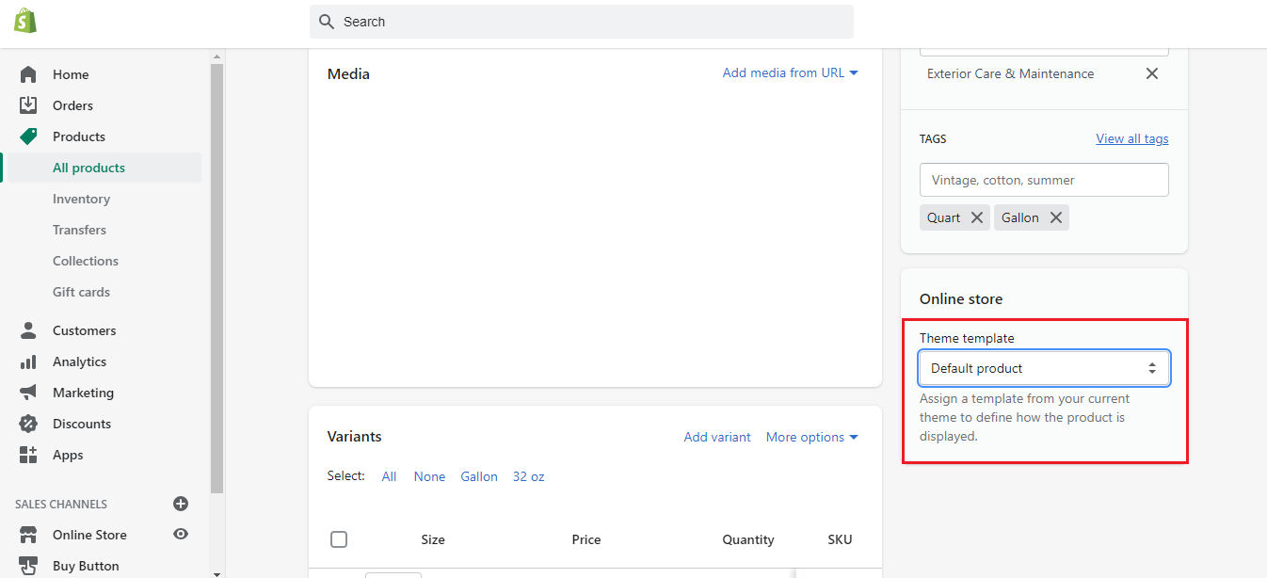Add a sales channel with plus icon

(181, 504)
